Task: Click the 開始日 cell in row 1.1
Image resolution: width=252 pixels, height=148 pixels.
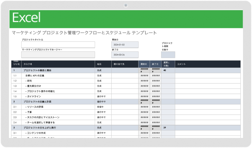Action: pos(144,75)
